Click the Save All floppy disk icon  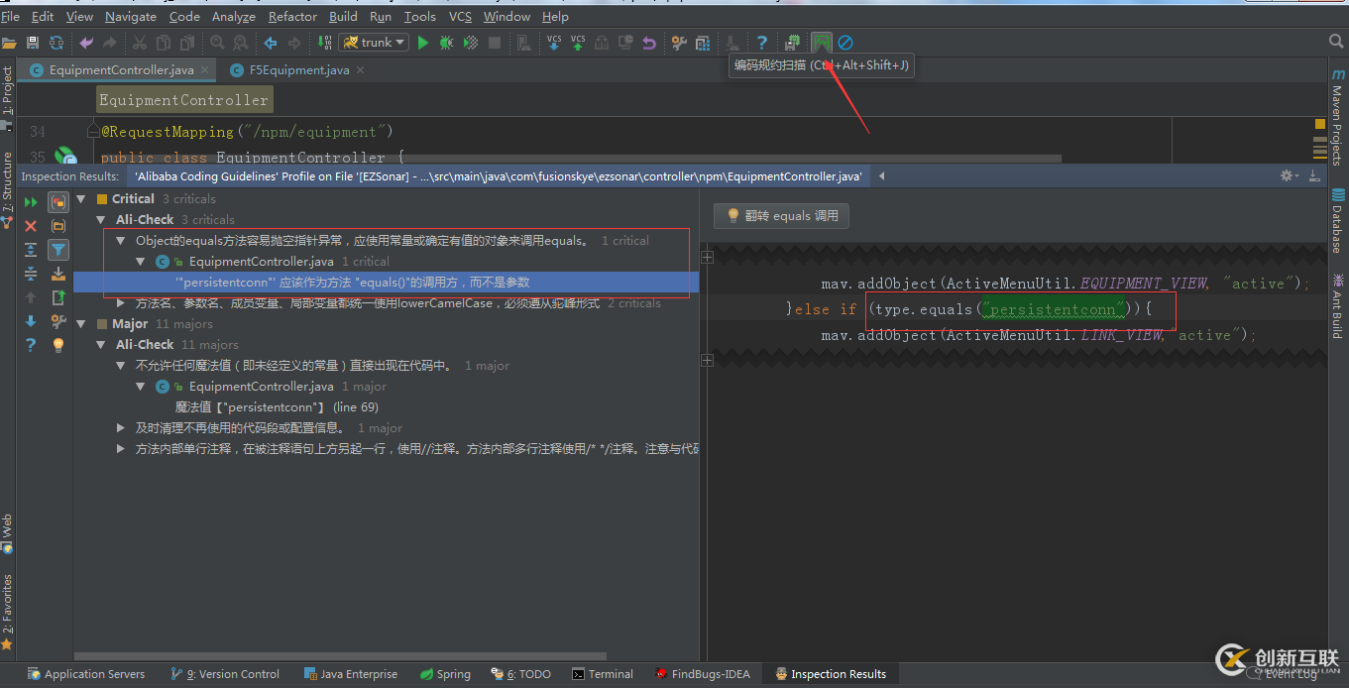(33, 43)
